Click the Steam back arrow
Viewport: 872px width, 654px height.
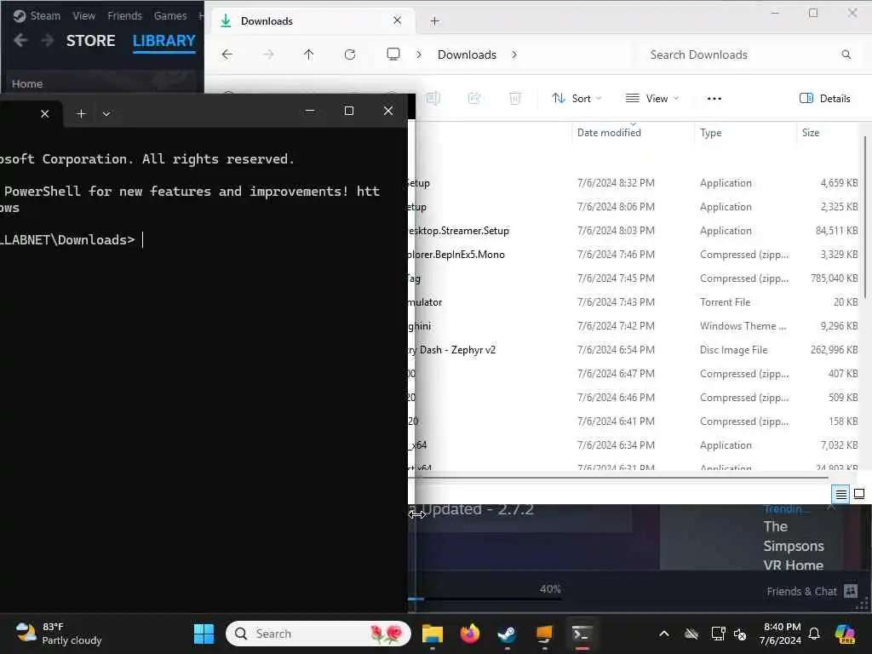click(x=20, y=41)
